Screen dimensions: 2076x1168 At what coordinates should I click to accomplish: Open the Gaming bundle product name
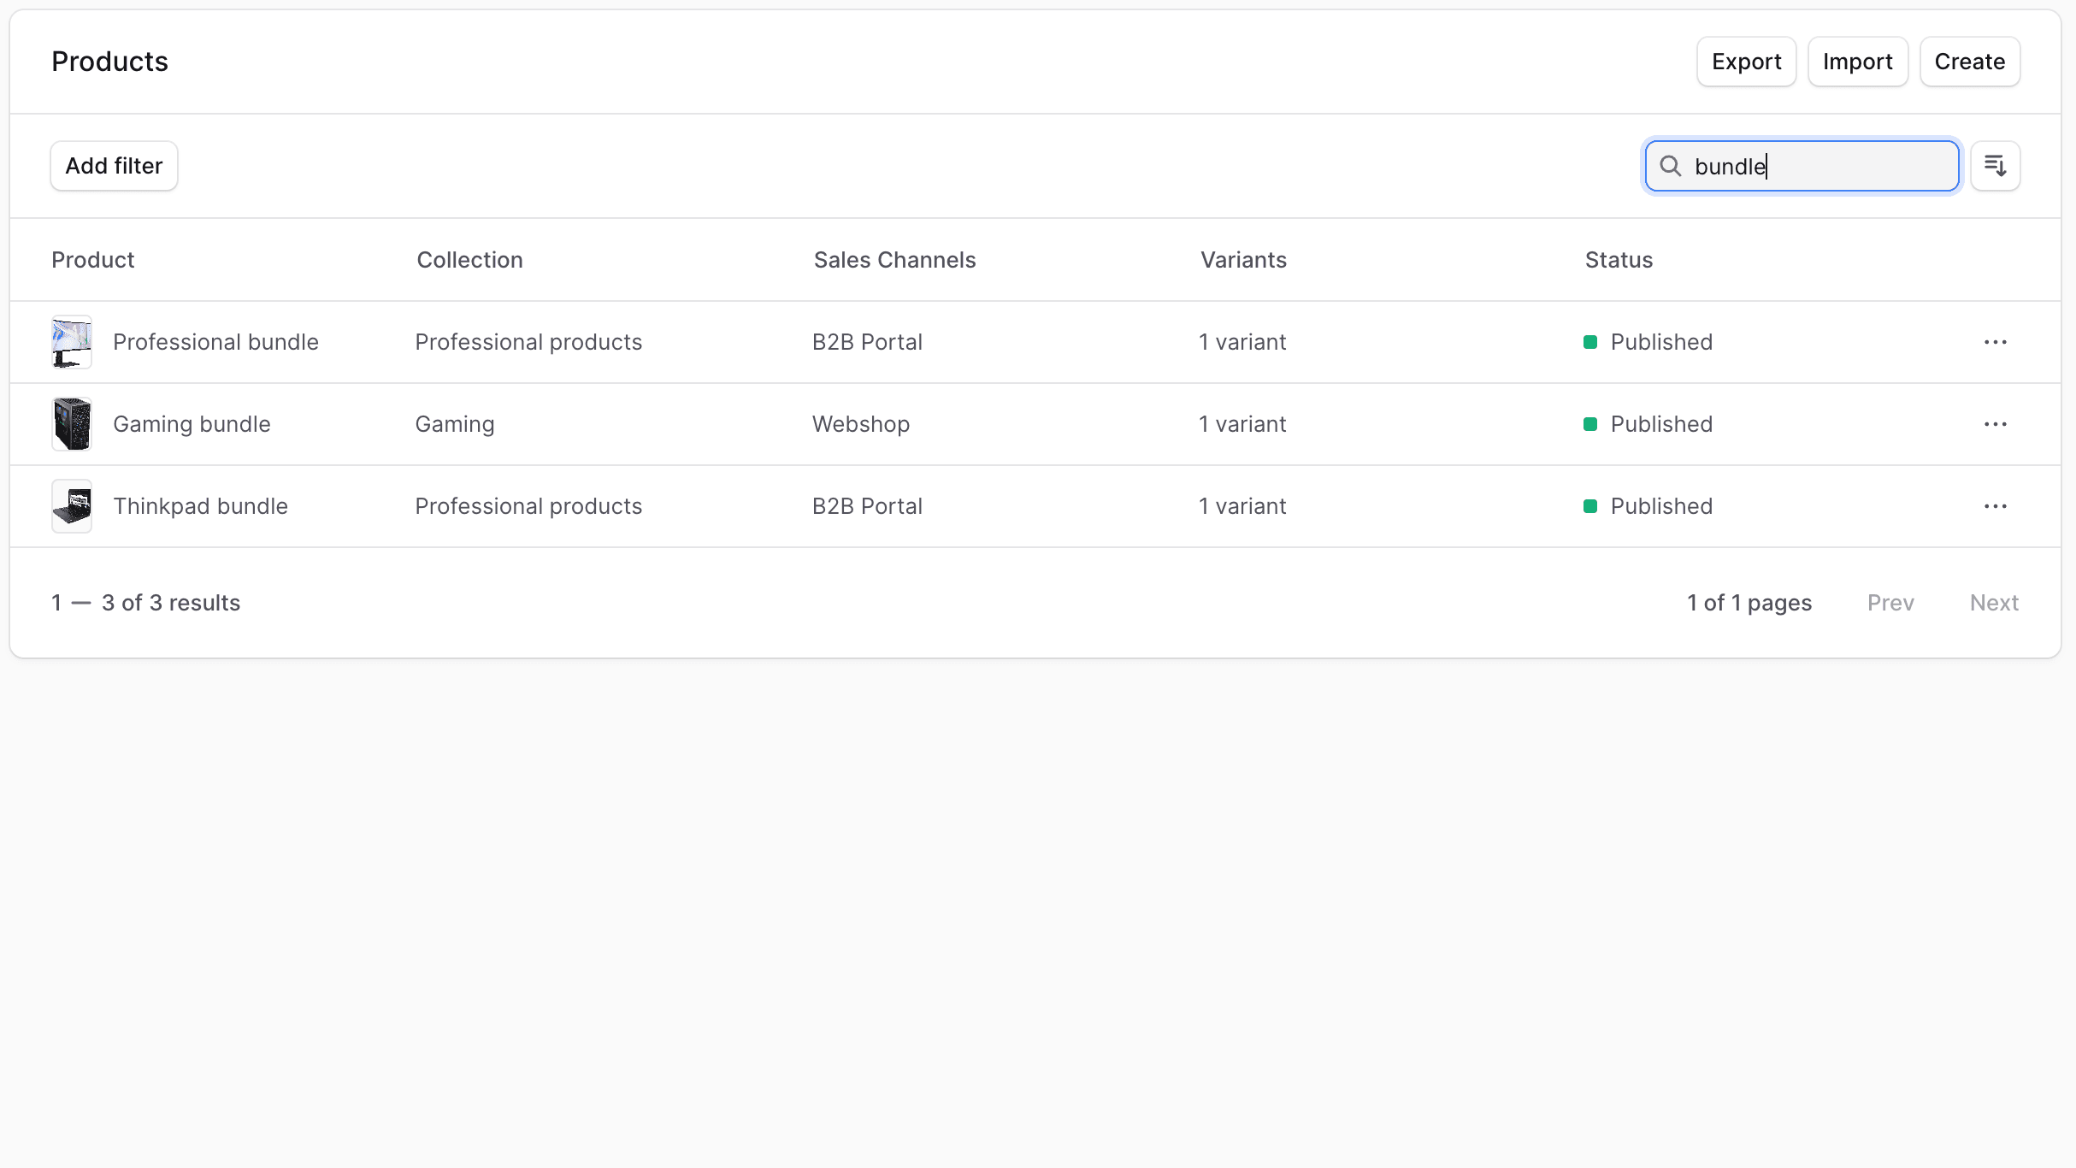(192, 424)
